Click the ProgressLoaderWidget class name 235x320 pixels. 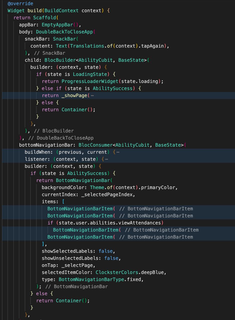pos(90,81)
